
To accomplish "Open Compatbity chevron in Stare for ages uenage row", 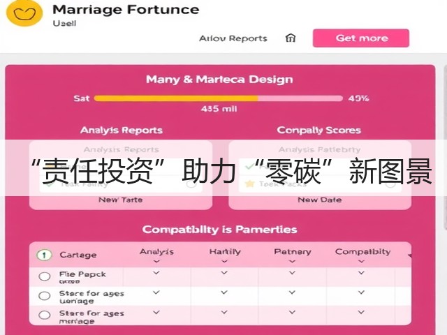I will [x=362, y=292].
